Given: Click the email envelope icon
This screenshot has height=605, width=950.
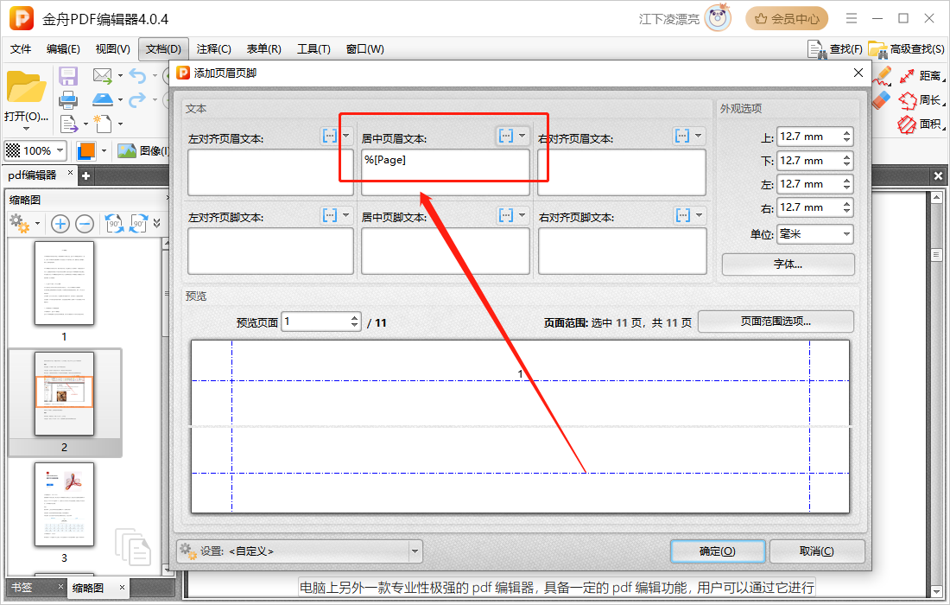Looking at the screenshot, I should click(x=103, y=76).
